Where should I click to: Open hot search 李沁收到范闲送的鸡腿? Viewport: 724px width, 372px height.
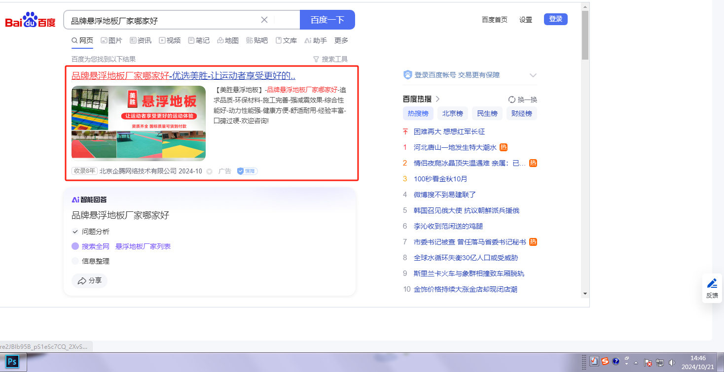point(448,226)
